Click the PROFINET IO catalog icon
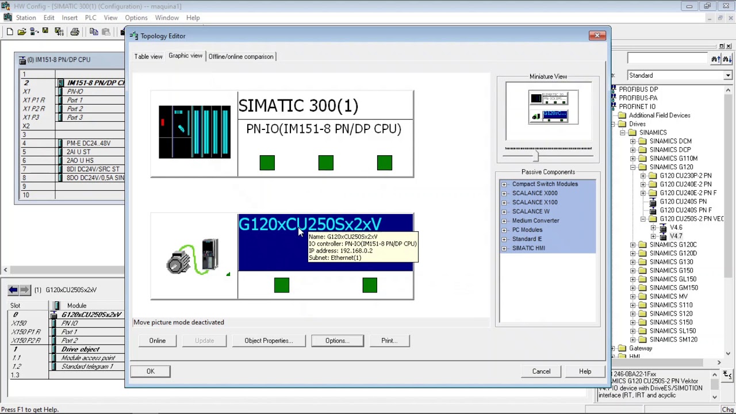The image size is (736, 414). [x=614, y=107]
